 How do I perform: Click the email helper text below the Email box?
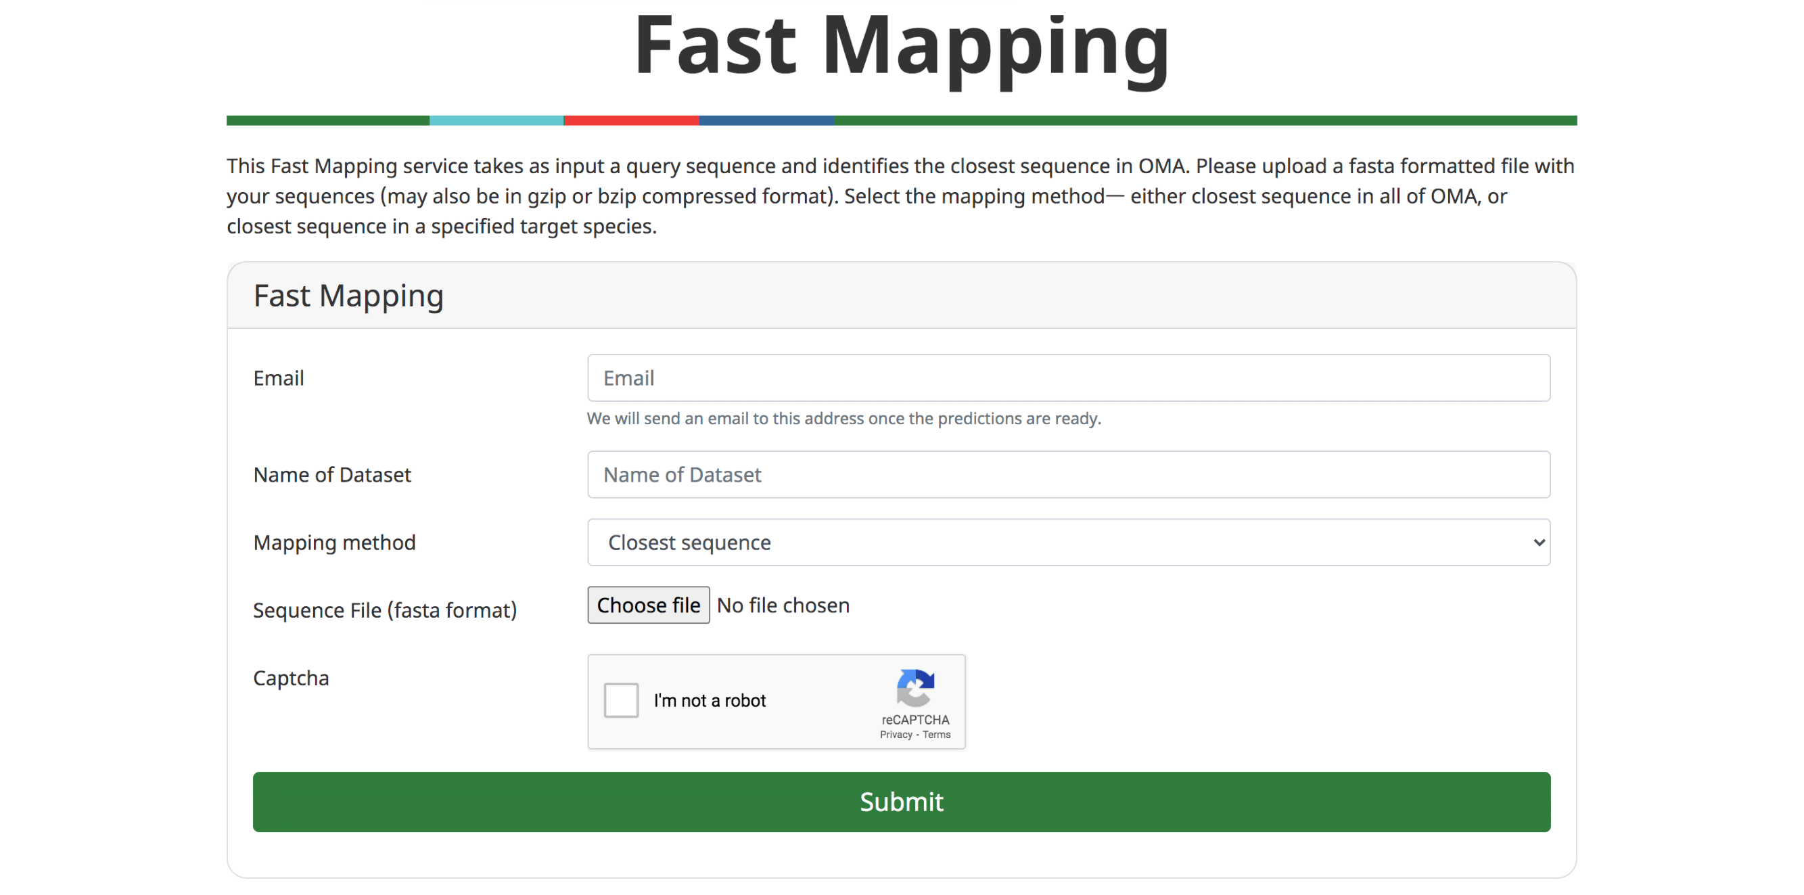coord(843,418)
